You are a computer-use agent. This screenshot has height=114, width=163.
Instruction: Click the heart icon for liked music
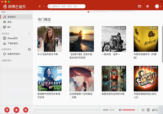[x=4, y=54]
